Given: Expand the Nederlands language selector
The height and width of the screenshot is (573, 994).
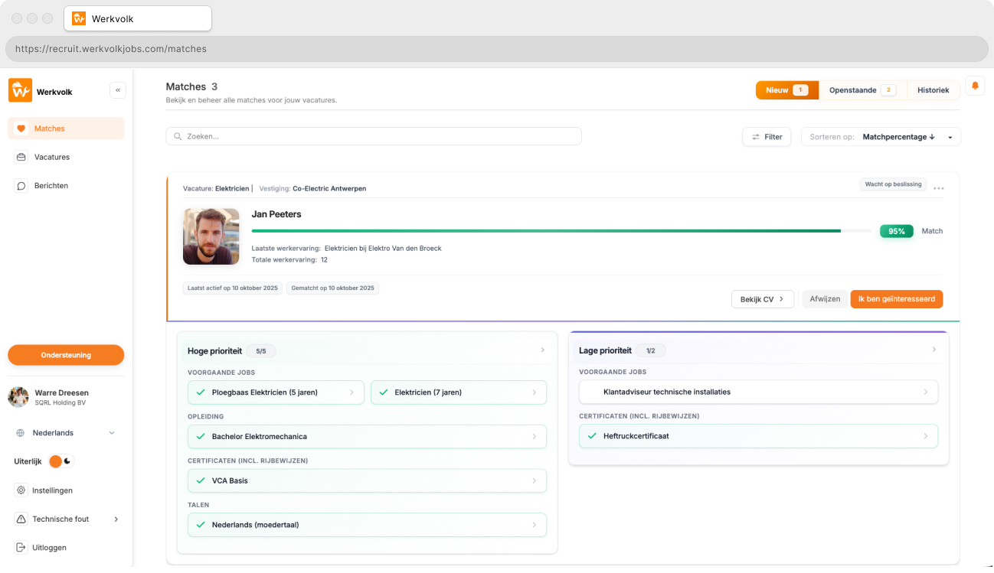Looking at the screenshot, I should pos(112,432).
